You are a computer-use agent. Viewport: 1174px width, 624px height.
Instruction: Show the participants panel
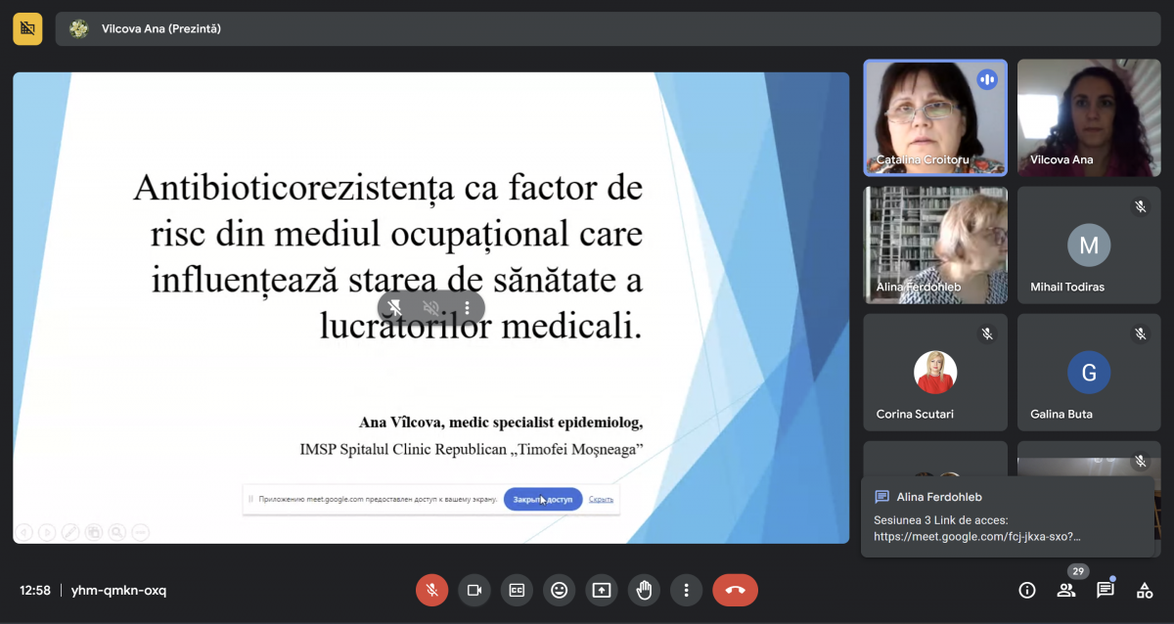pos(1065,590)
